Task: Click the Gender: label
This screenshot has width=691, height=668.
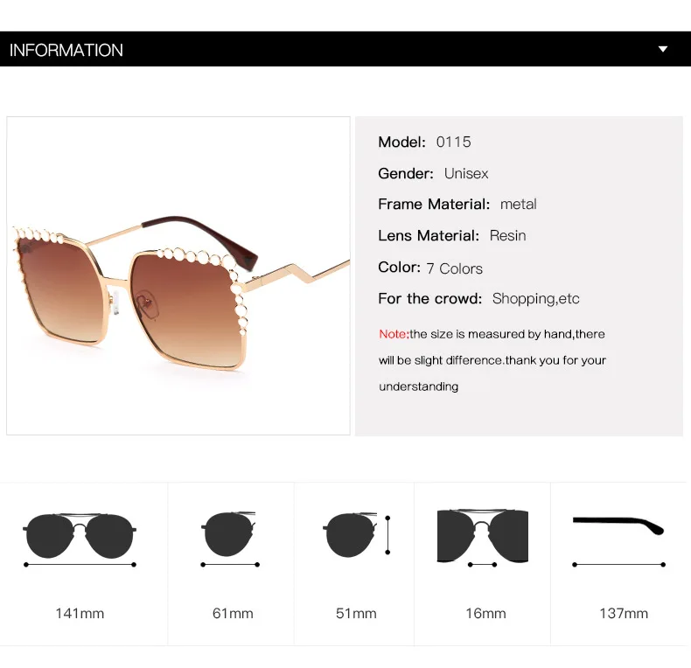Action: (x=406, y=174)
